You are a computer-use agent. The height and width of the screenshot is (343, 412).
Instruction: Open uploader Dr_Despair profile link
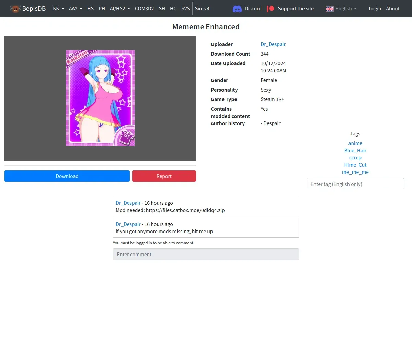[273, 44]
